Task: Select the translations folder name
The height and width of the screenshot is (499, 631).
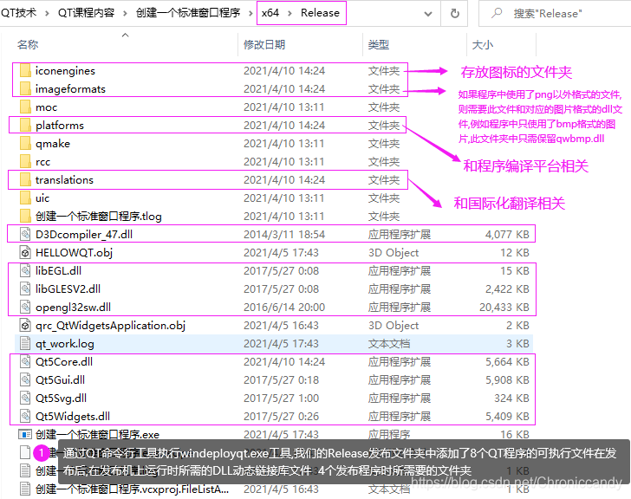Action: pyautogui.click(x=64, y=179)
